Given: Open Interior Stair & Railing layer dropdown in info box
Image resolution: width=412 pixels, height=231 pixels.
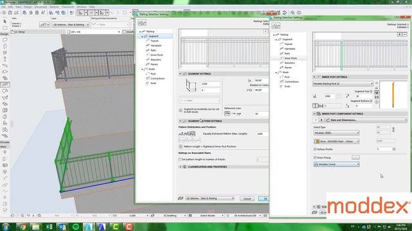Looking at the screenshot, I should click(x=70, y=24).
